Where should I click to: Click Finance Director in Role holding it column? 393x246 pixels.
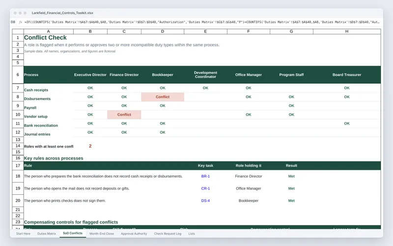pos(249,176)
